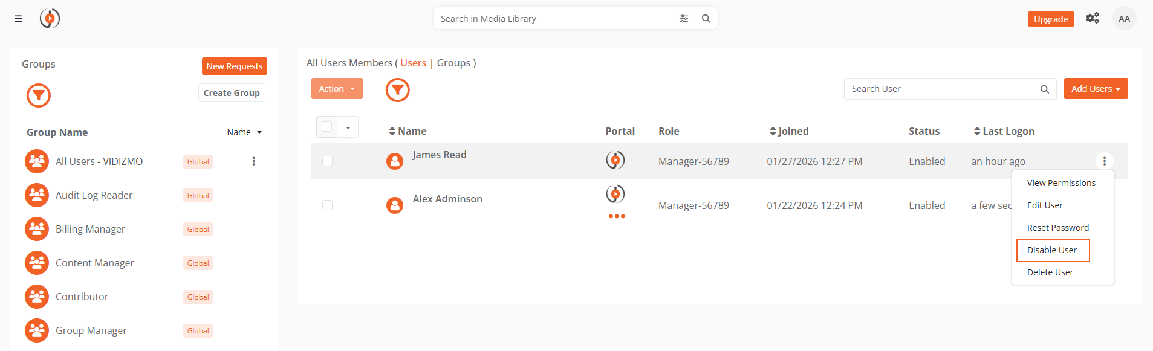1153x351 pixels.
Task: Choose View Permissions from context menu
Action: click(x=1061, y=183)
